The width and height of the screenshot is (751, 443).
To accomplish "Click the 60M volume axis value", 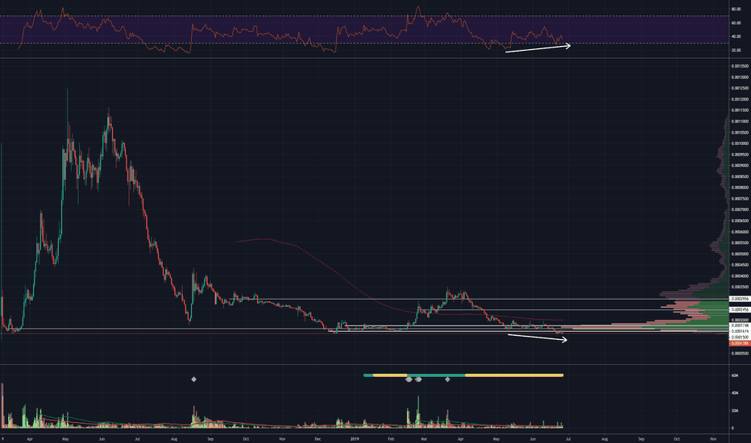I will (735, 376).
